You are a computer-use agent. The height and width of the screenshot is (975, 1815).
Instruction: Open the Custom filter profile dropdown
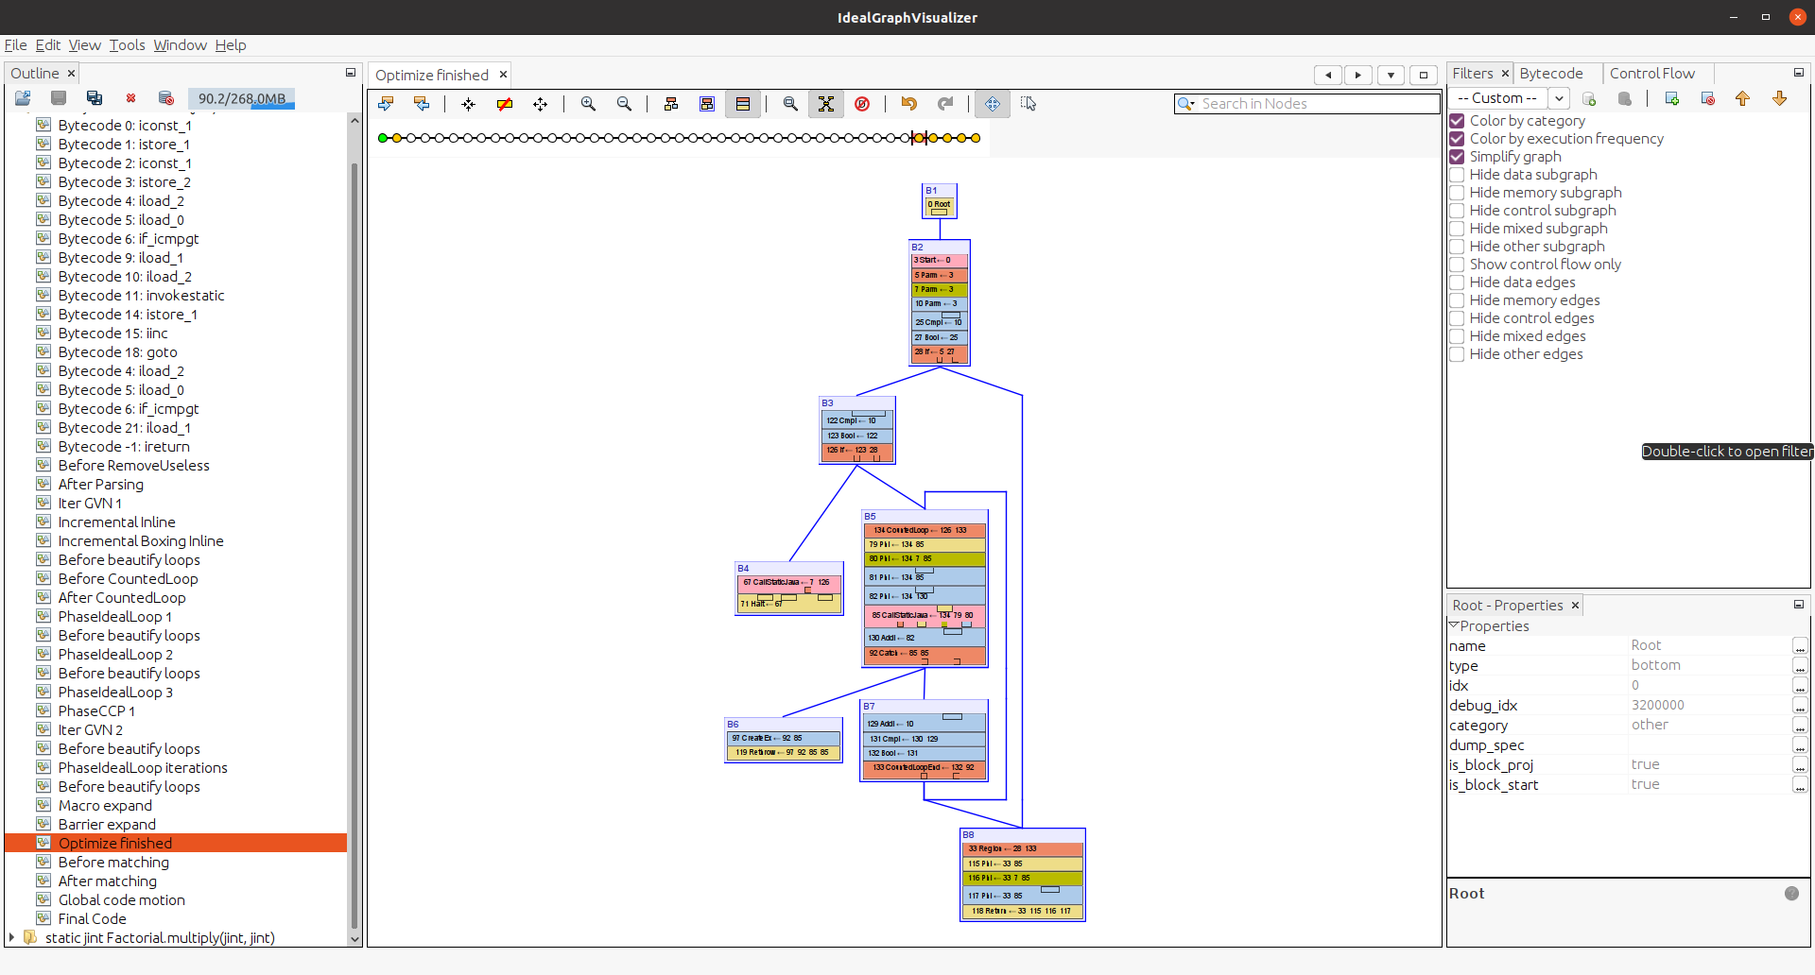1559,98
